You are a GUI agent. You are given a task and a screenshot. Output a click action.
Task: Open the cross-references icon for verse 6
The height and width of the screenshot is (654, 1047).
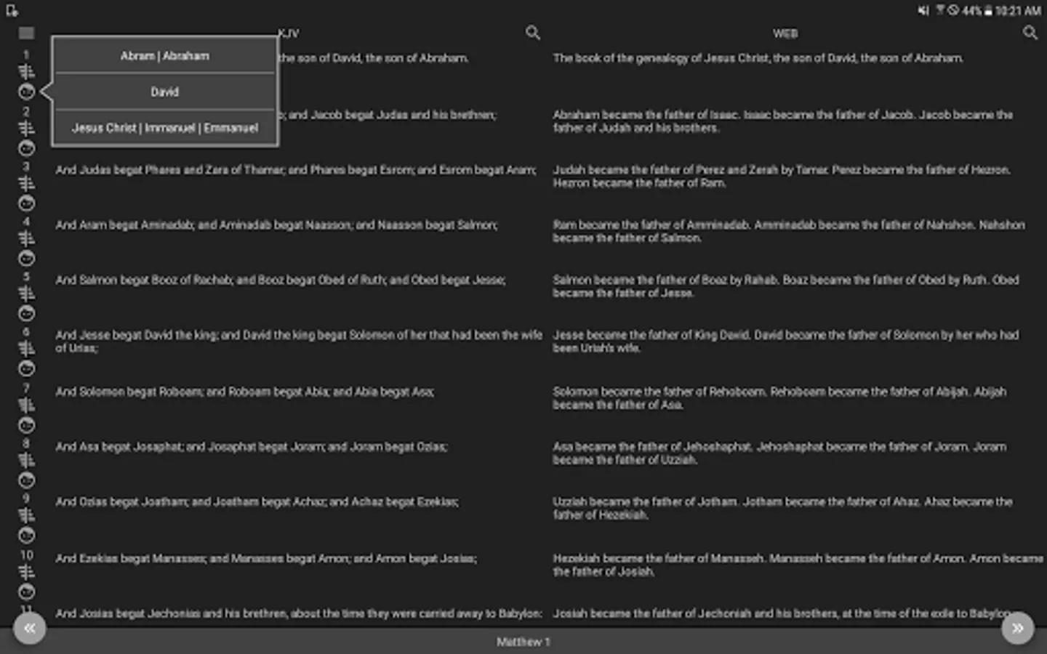point(26,350)
